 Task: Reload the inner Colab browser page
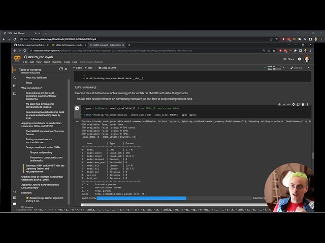(25, 51)
